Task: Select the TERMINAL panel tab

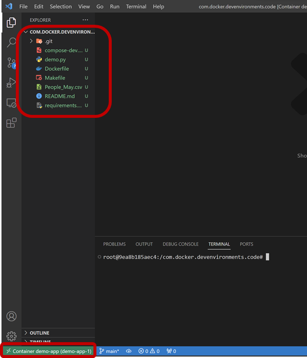Action: pos(219,244)
